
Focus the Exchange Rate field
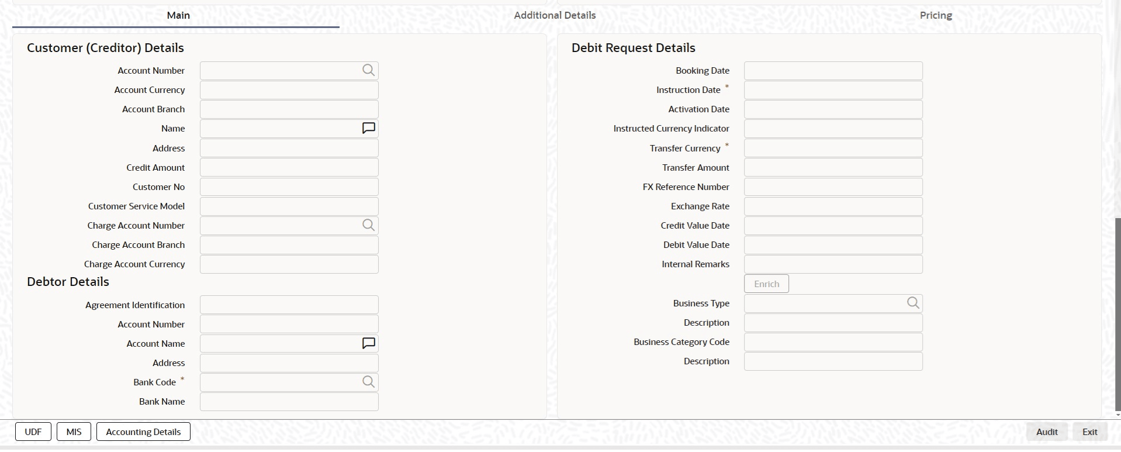pos(833,206)
